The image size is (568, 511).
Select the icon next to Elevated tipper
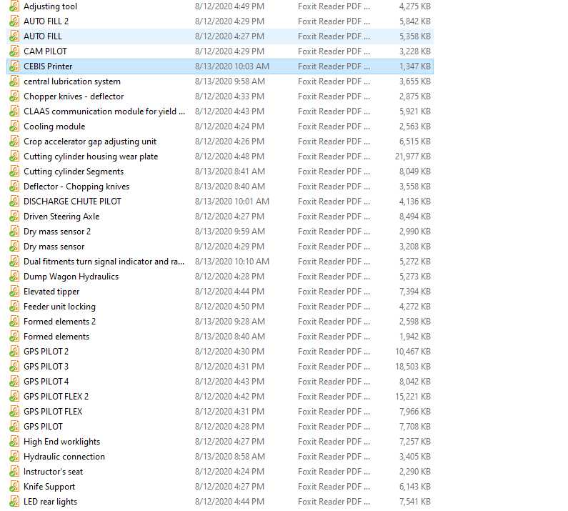[x=14, y=292]
